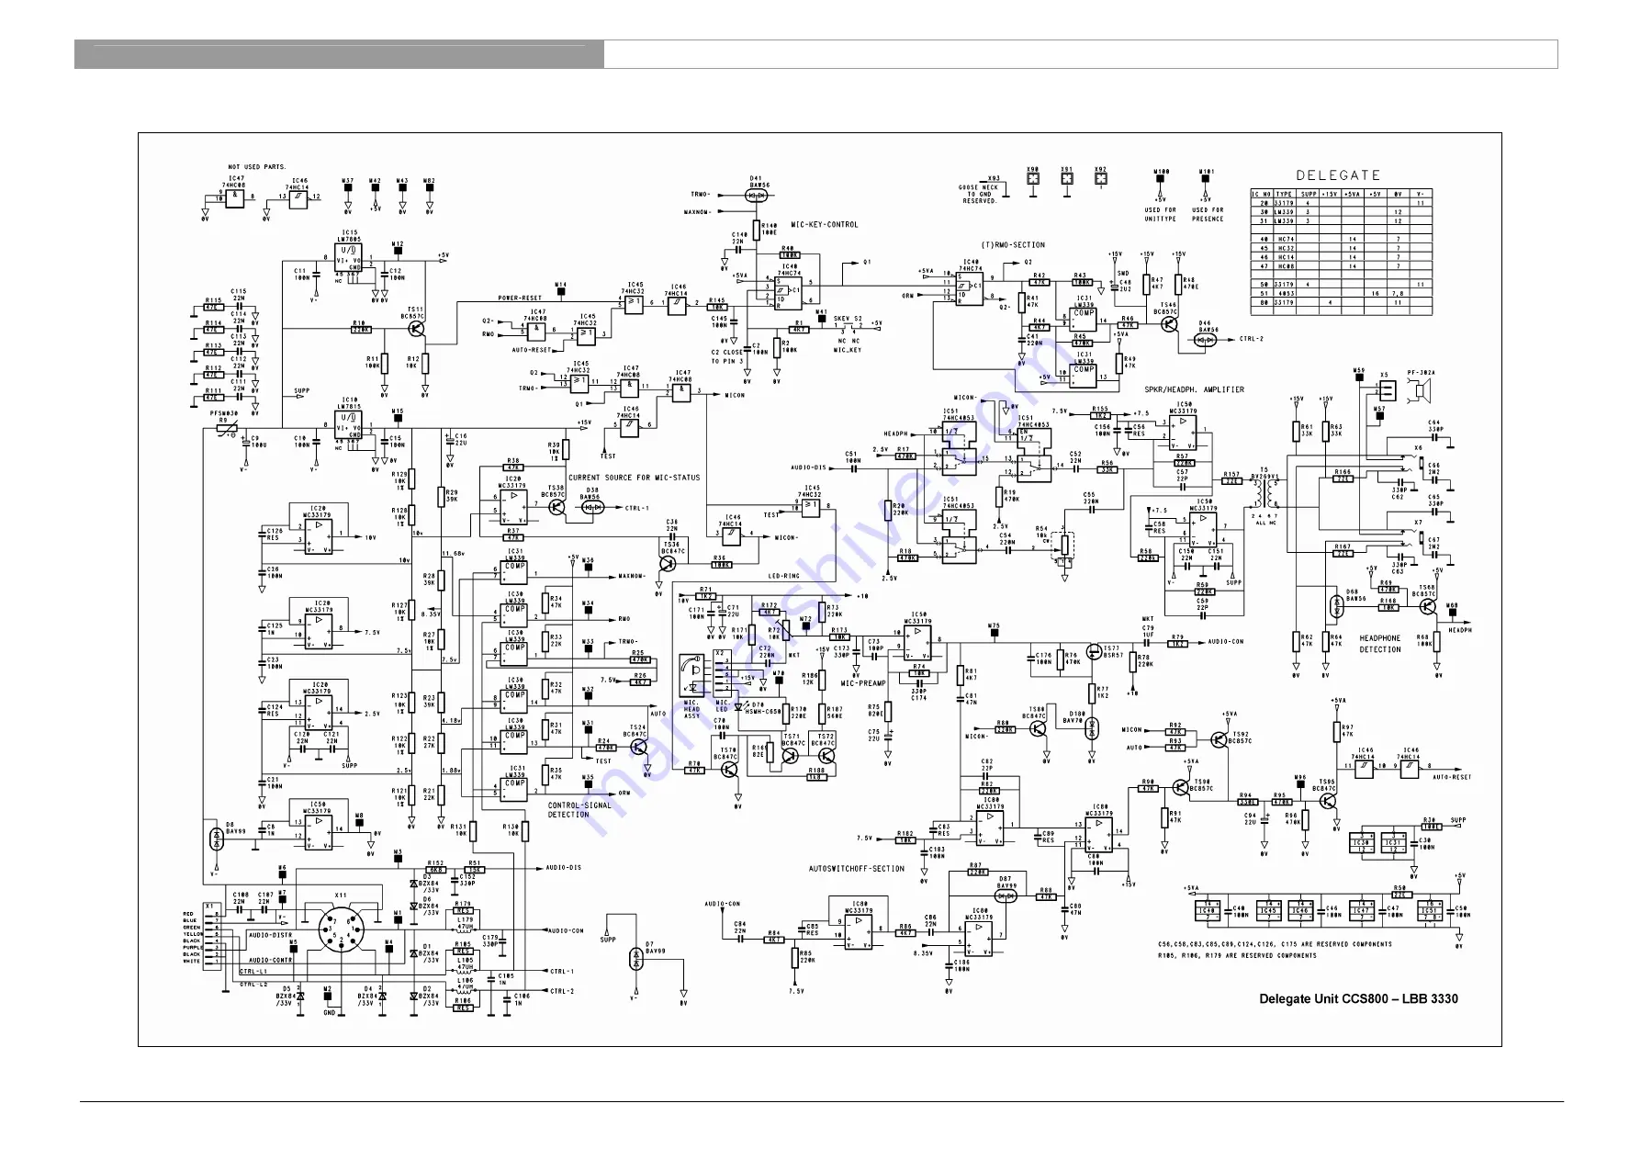Click the MIC-PREAMP label
This screenshot has height=1160, width=1641.
tap(863, 683)
